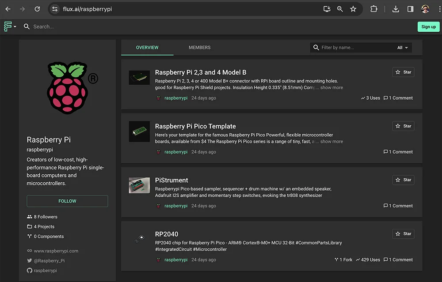Image resolution: width=442 pixels, height=282 pixels.
Task: Show more of the Pico Template description
Action: click(331, 141)
